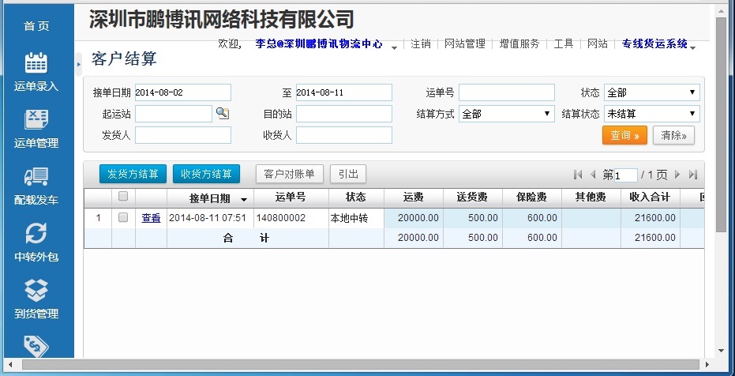Viewport: 735px width, 376px height.
Task: Click the 状态 column header
Action: [356, 197]
